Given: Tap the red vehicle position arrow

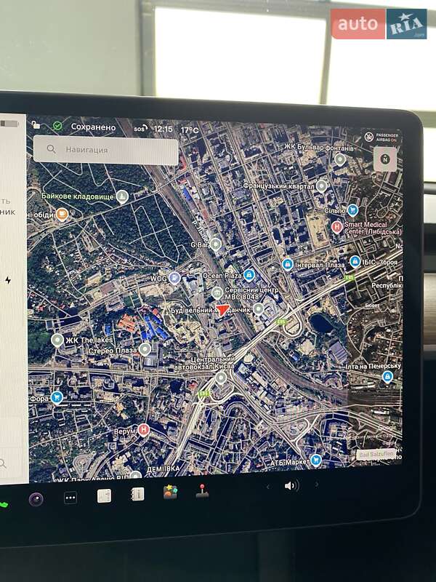Looking at the screenshot, I should 222,310.
